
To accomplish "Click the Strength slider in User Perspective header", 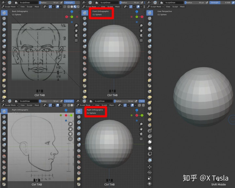I will click(220, 3).
